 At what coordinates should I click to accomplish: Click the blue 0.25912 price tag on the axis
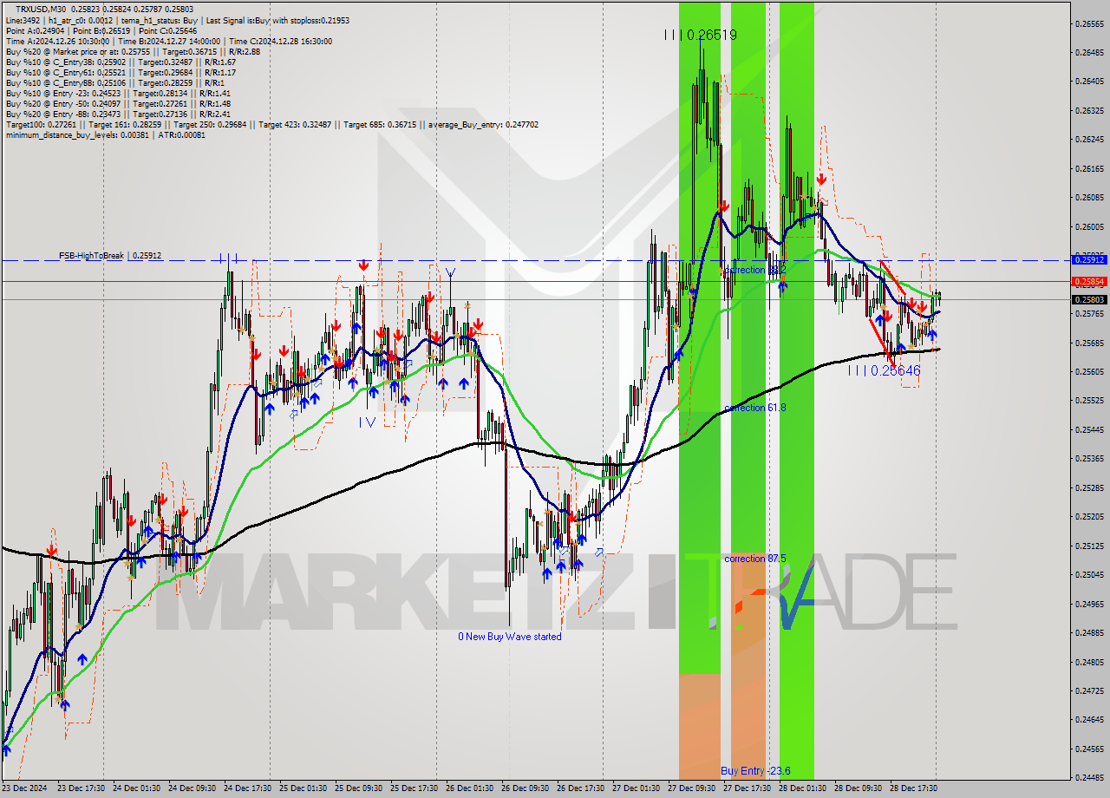pos(1090,259)
